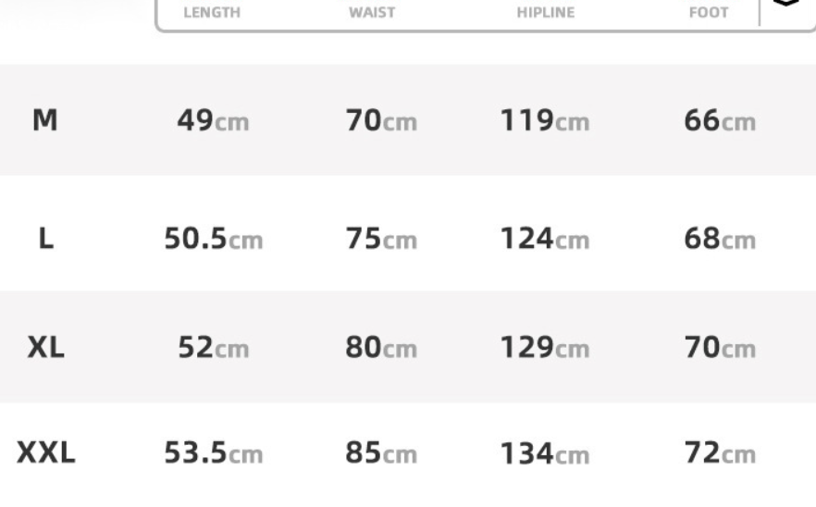
Task: Click the HIPLINE column header
Action: tap(546, 12)
